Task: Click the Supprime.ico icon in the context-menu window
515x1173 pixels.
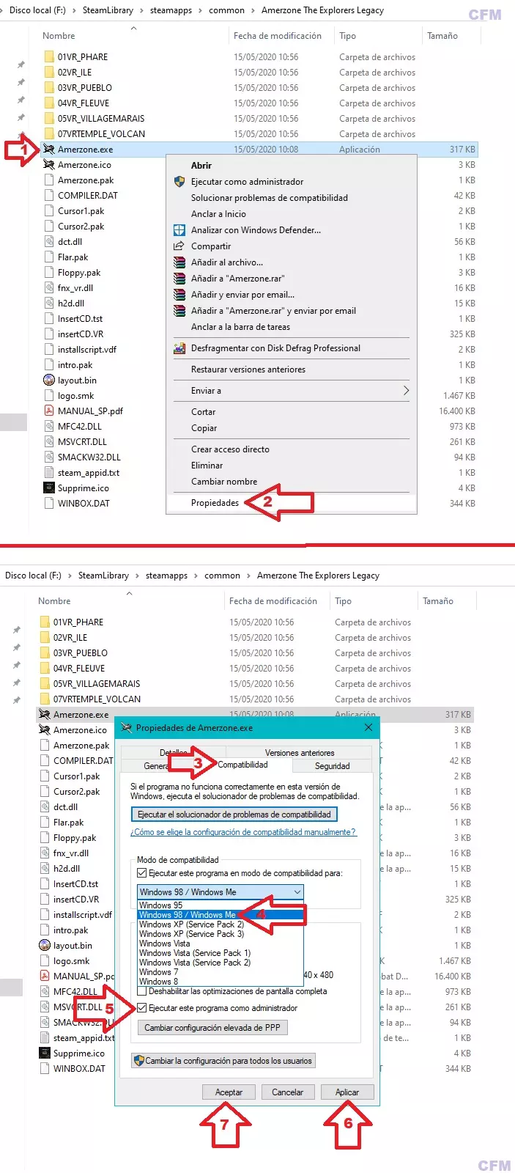Action: click(x=49, y=488)
